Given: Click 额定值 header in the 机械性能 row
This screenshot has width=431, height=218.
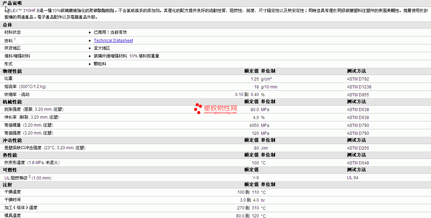Looking at the screenshot, I should click(x=251, y=102).
